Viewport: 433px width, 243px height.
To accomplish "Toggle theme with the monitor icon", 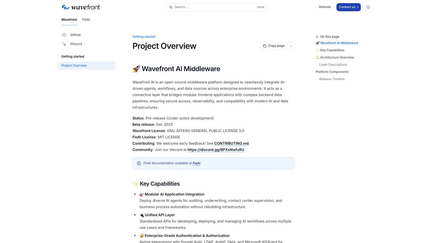I will [368, 7].
